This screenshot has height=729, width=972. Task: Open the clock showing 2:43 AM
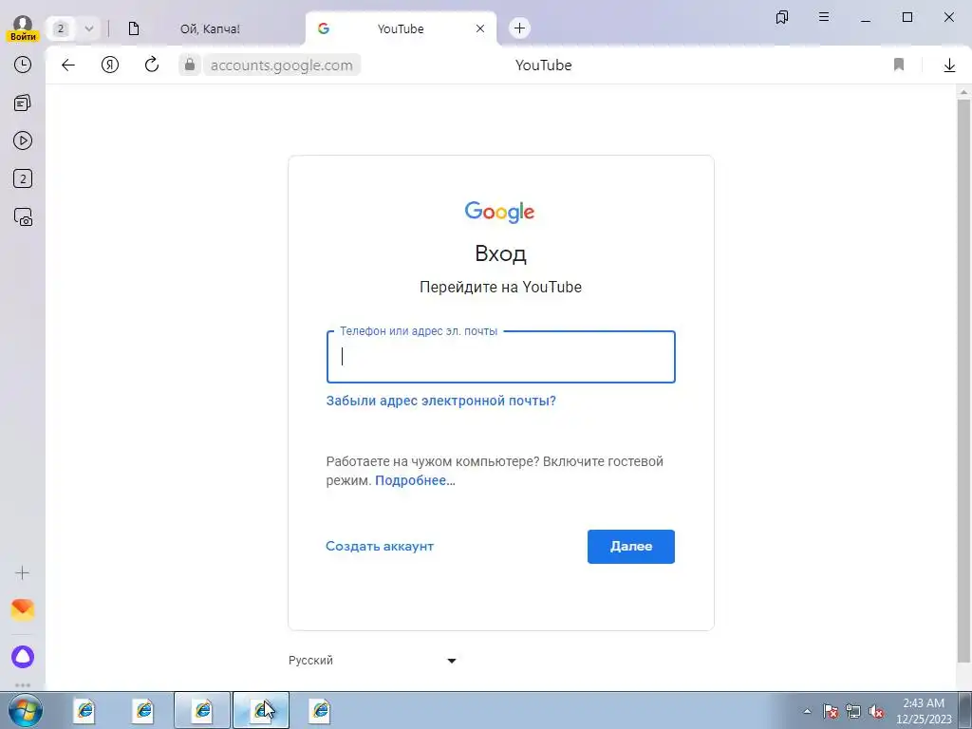pyautogui.click(x=923, y=711)
